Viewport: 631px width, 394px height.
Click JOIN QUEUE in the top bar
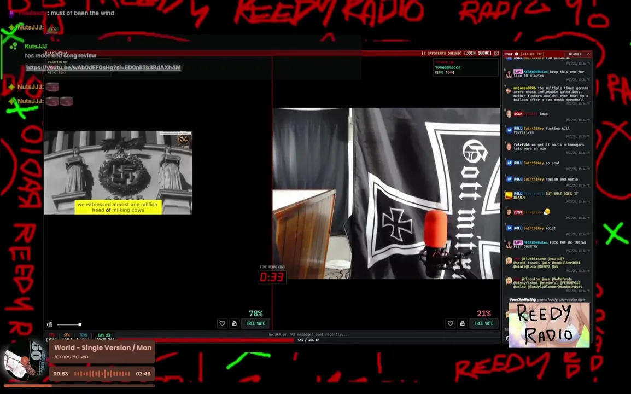point(478,53)
